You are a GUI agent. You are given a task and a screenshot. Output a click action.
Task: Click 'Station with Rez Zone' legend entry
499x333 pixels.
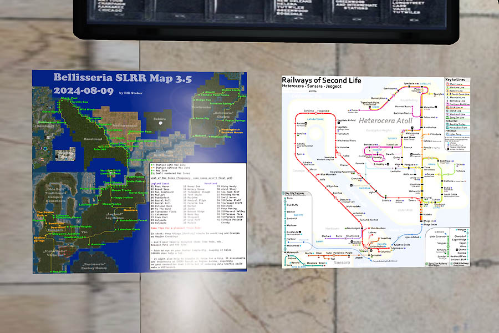coord(170,165)
